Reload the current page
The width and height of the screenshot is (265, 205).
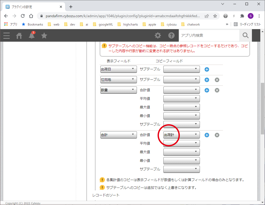[x=23, y=16]
